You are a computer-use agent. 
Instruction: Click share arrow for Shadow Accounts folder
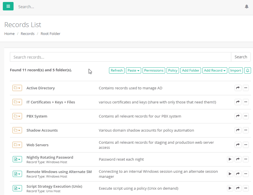click(238, 130)
